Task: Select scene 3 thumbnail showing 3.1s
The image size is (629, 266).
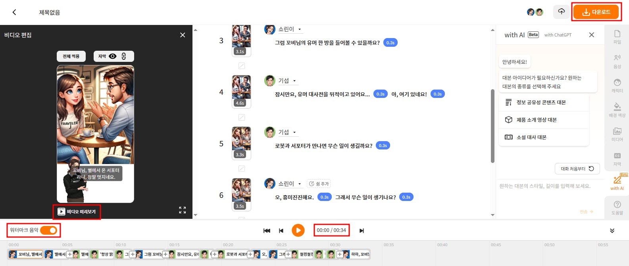Action: click(241, 40)
